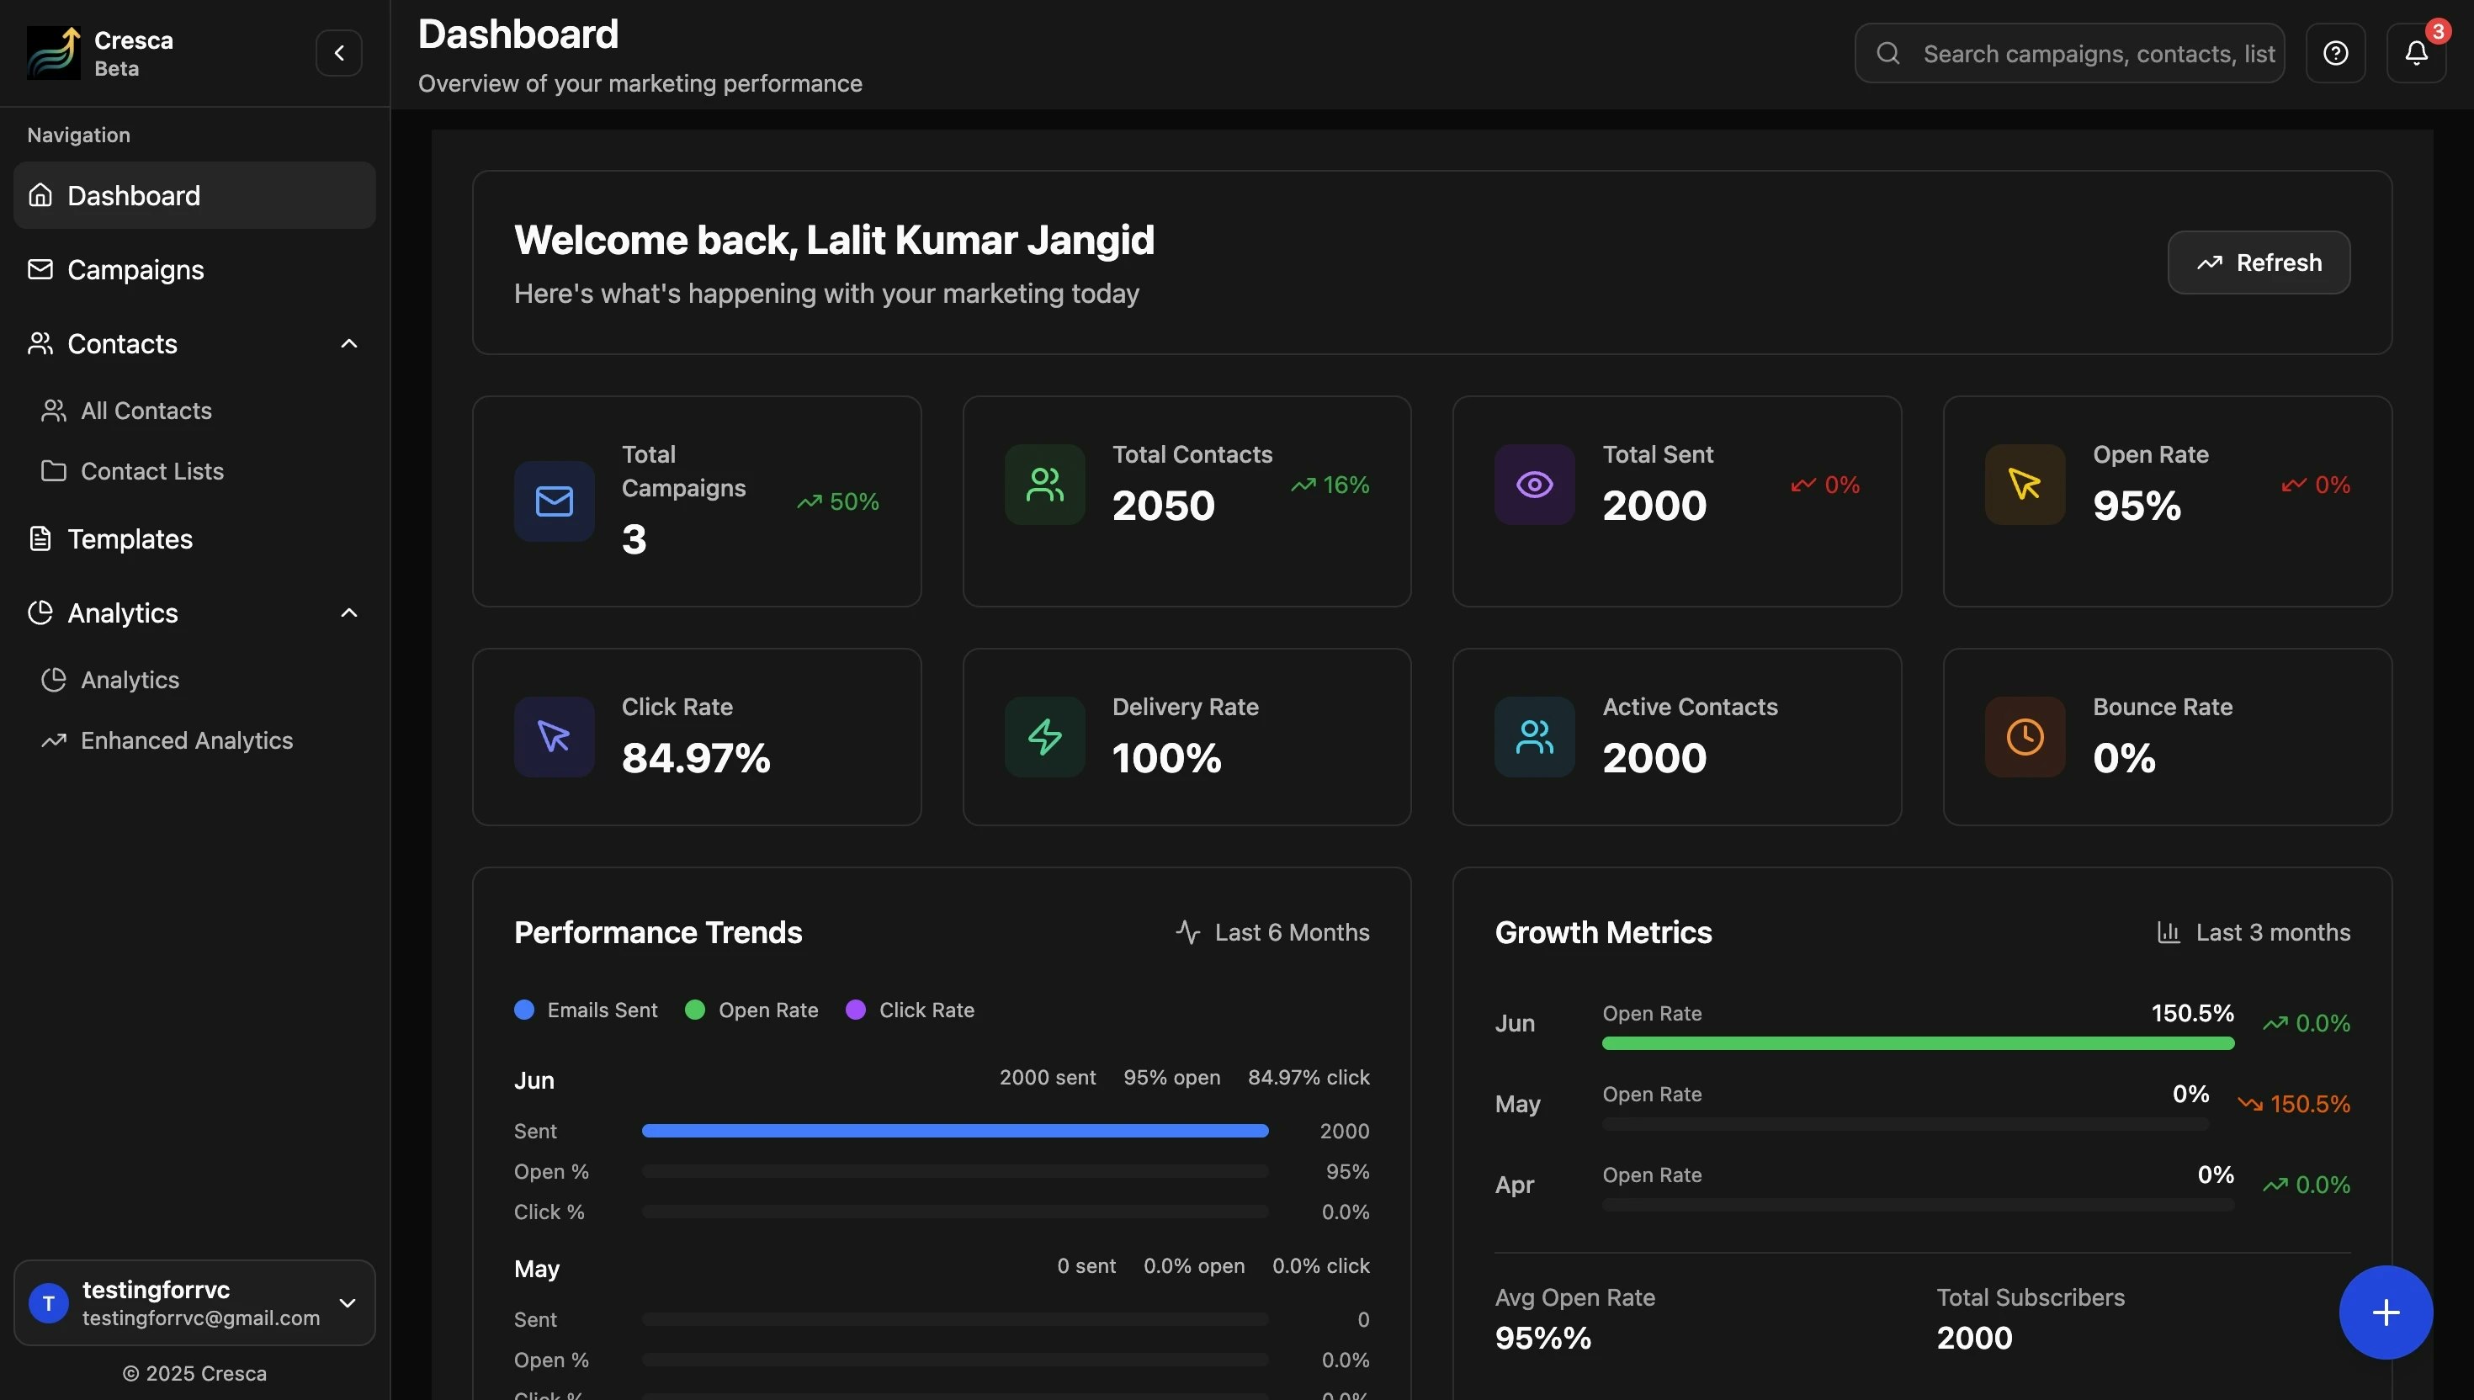
Task: Open notifications bell icon
Action: coord(2415,53)
